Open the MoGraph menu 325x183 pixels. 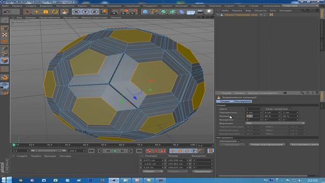[x=182, y=6]
